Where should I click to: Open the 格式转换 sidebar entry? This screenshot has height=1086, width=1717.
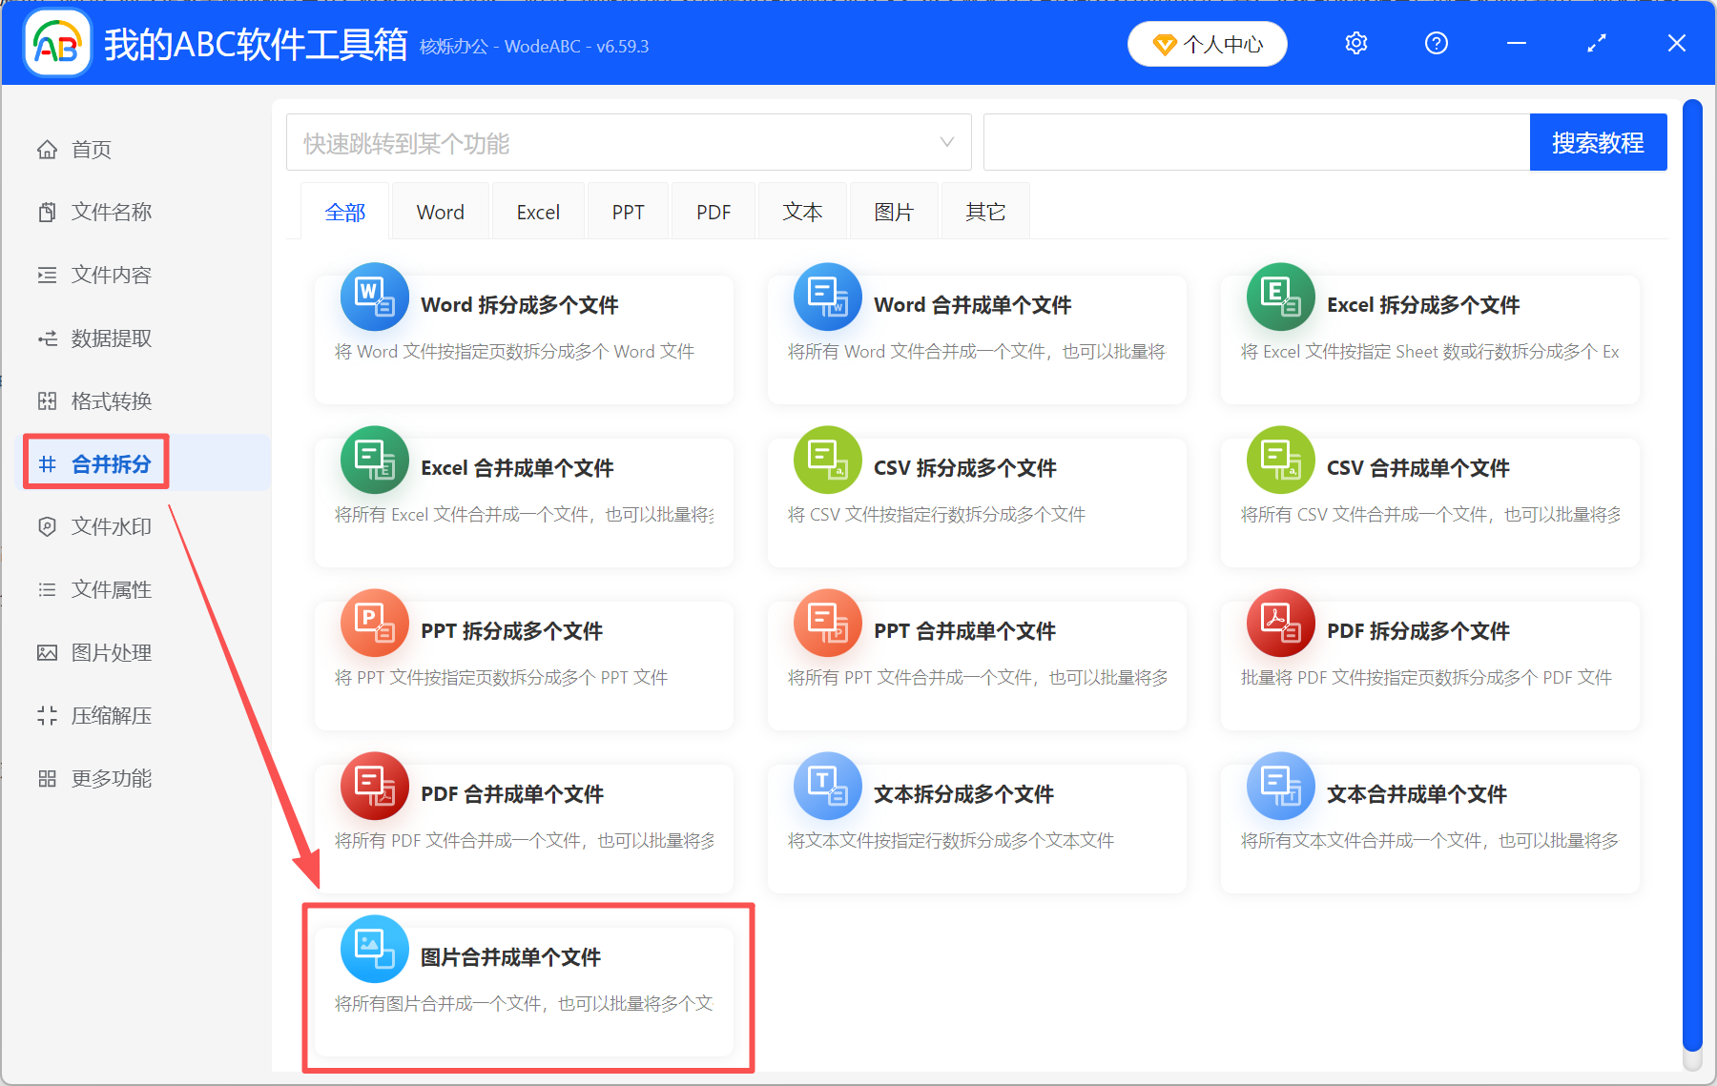110,400
